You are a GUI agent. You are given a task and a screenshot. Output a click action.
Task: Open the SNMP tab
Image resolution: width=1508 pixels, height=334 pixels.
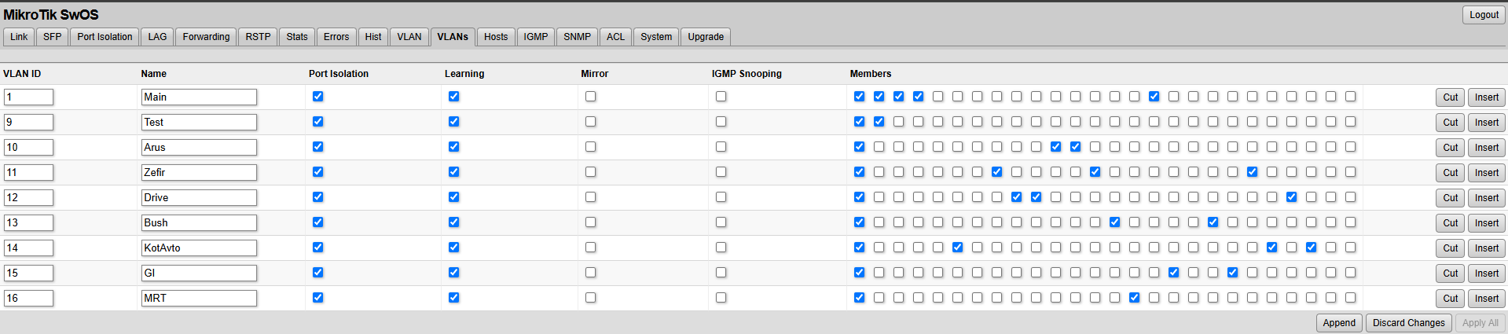[x=577, y=37]
